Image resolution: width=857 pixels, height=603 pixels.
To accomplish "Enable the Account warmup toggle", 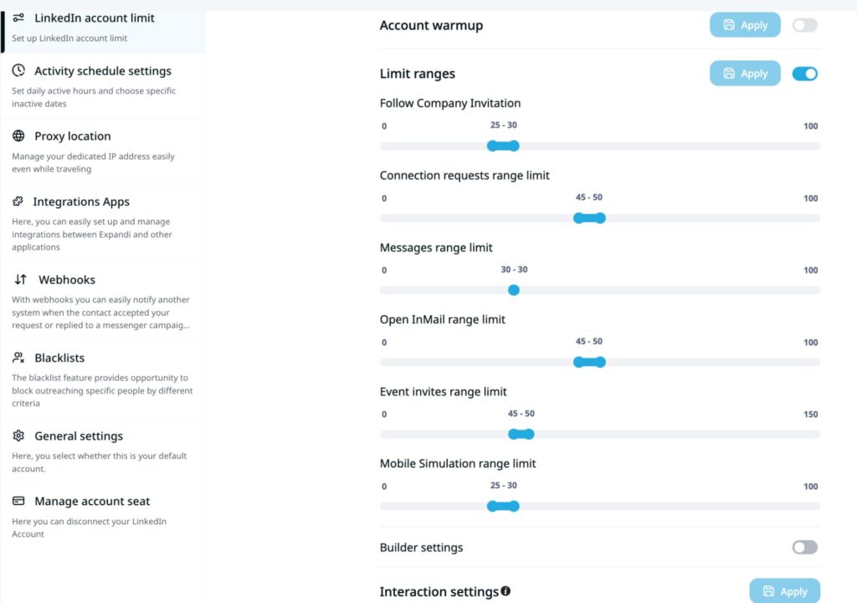I will 804,25.
